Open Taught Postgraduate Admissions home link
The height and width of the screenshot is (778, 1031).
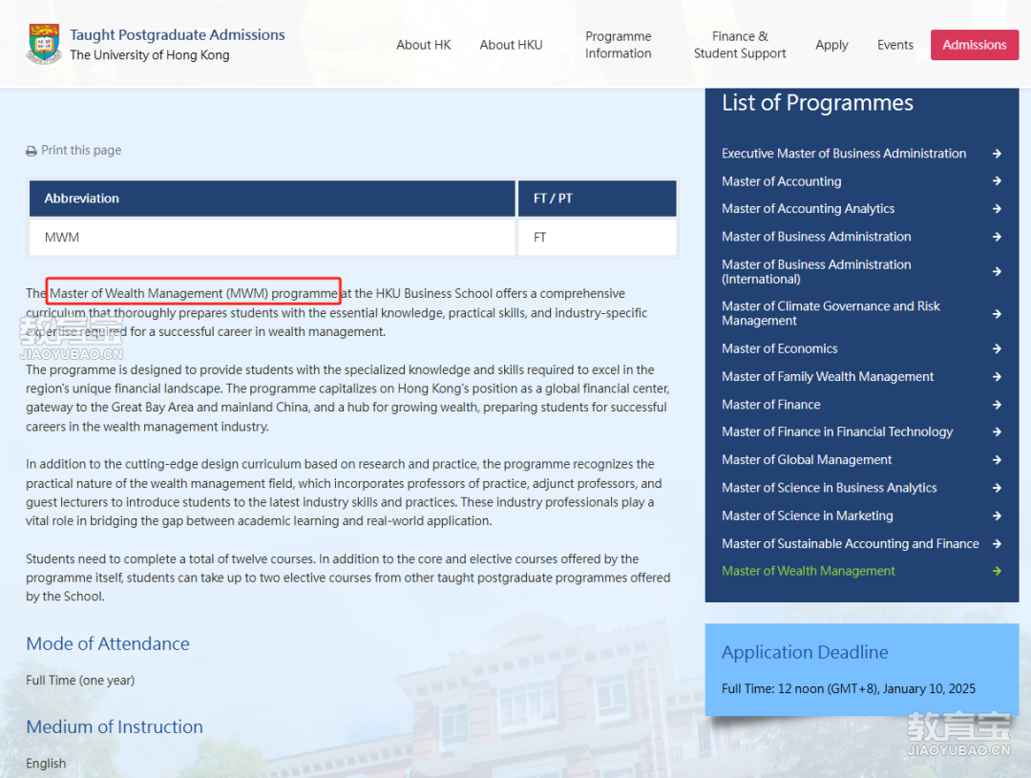[178, 35]
